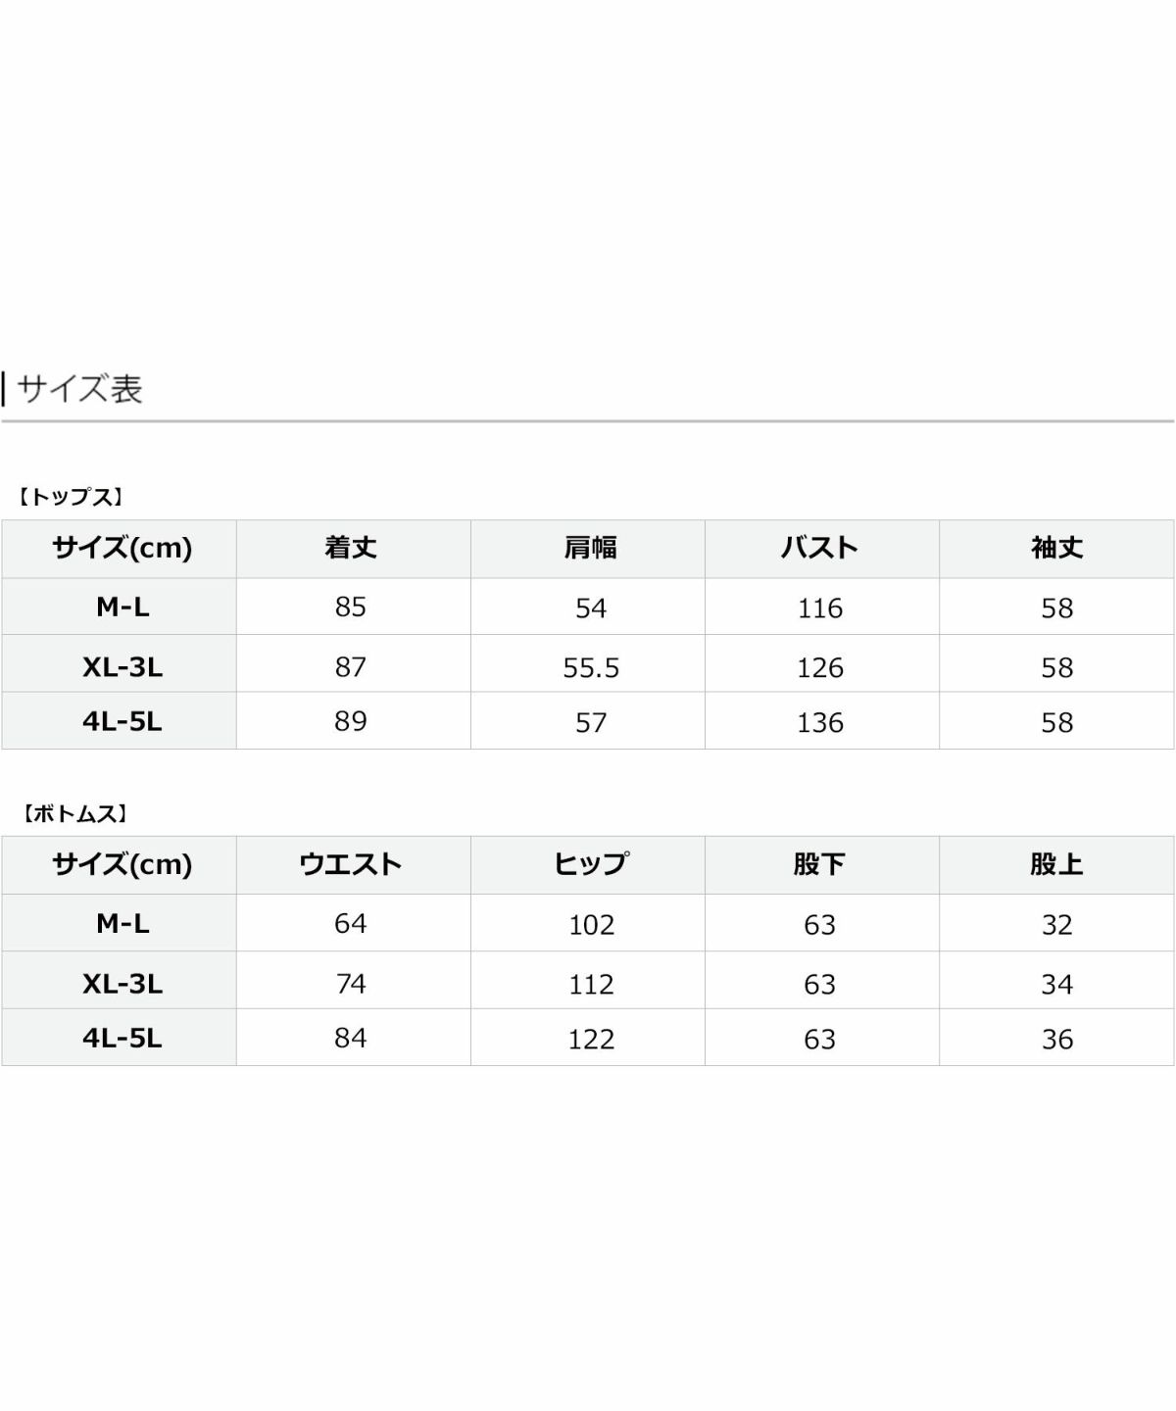Click the XL-3L row label in tops table

[122, 667]
